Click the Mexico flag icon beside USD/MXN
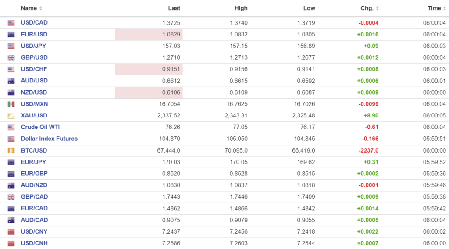The height and width of the screenshot is (249, 449). (11, 104)
